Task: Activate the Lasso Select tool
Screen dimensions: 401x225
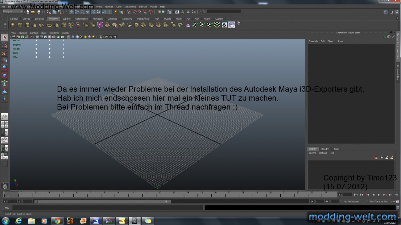Action: click(x=4, y=45)
